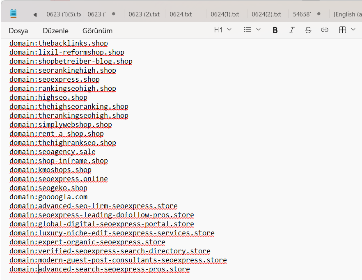This screenshot has height=280, width=362.
Task: Click line domain:seogeko.shop
Action: [x=48, y=188]
